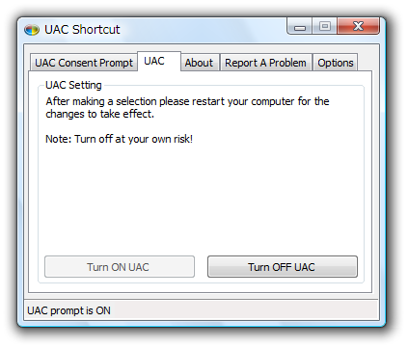Click the Turn OFF UAC button
The height and width of the screenshot is (349, 408).
(283, 267)
